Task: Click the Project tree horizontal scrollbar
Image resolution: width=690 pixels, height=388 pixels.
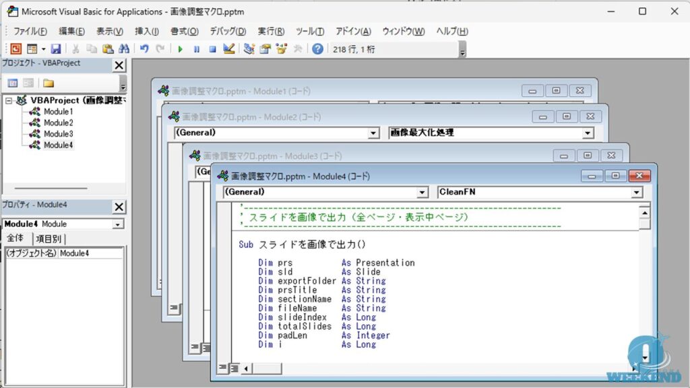Action: pos(51,189)
